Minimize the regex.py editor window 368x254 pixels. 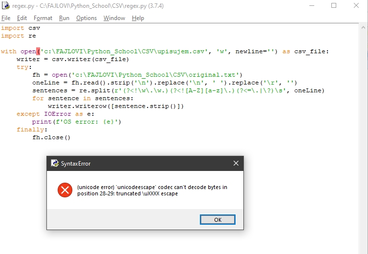pyautogui.click(x=312, y=5)
